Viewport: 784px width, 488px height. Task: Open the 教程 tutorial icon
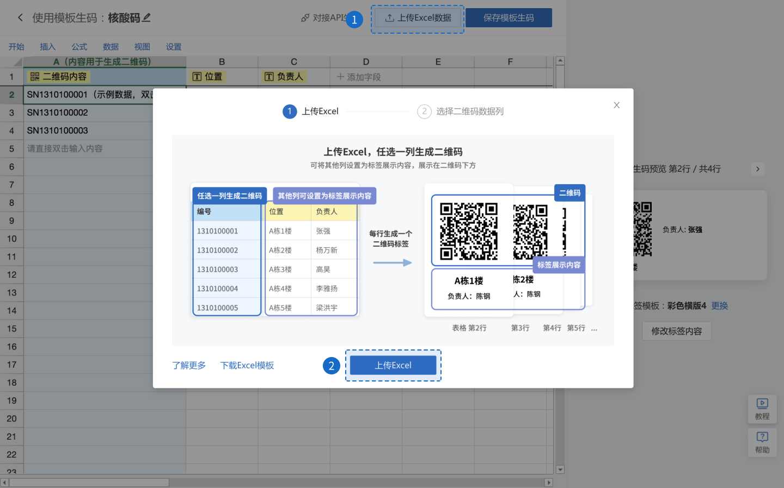(762, 409)
